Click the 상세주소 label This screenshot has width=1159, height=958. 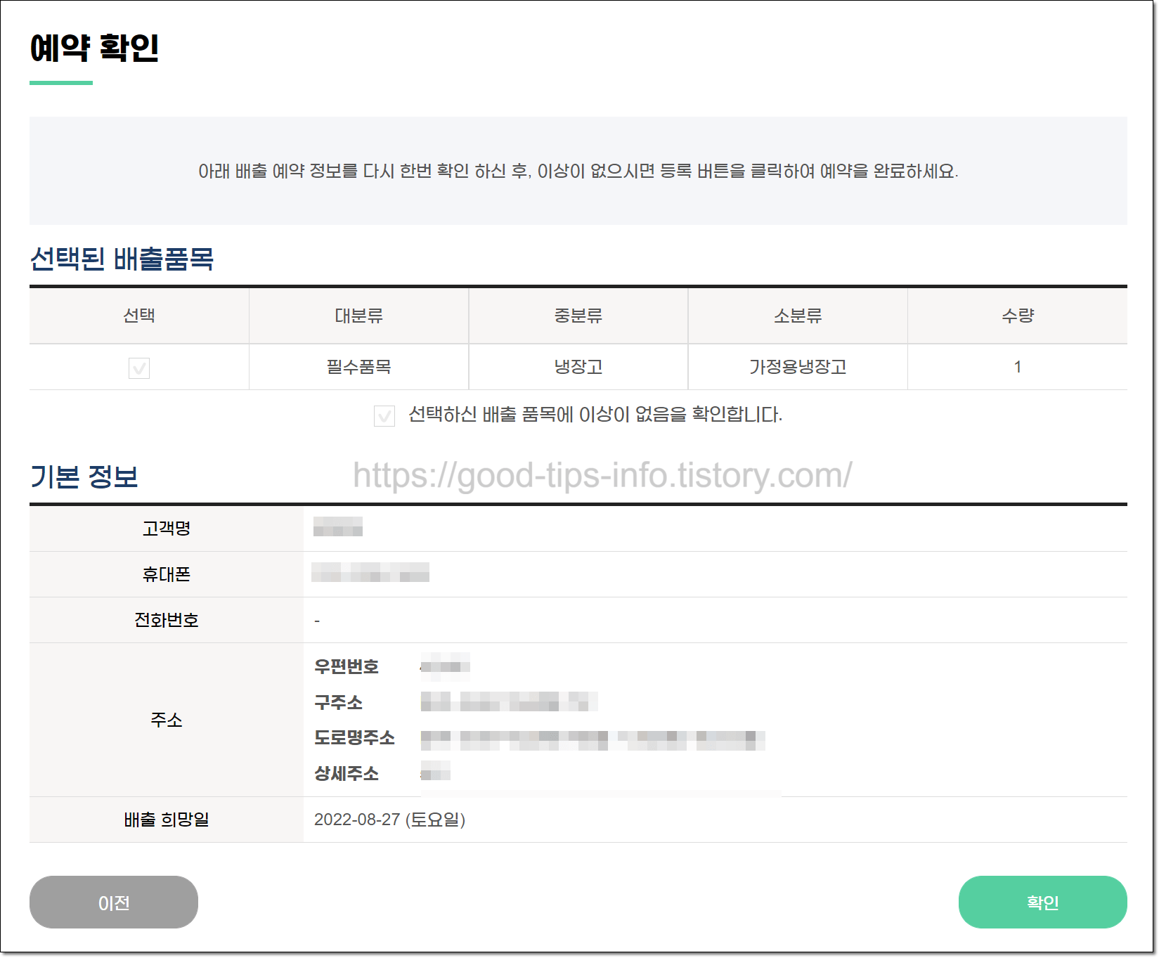click(347, 774)
